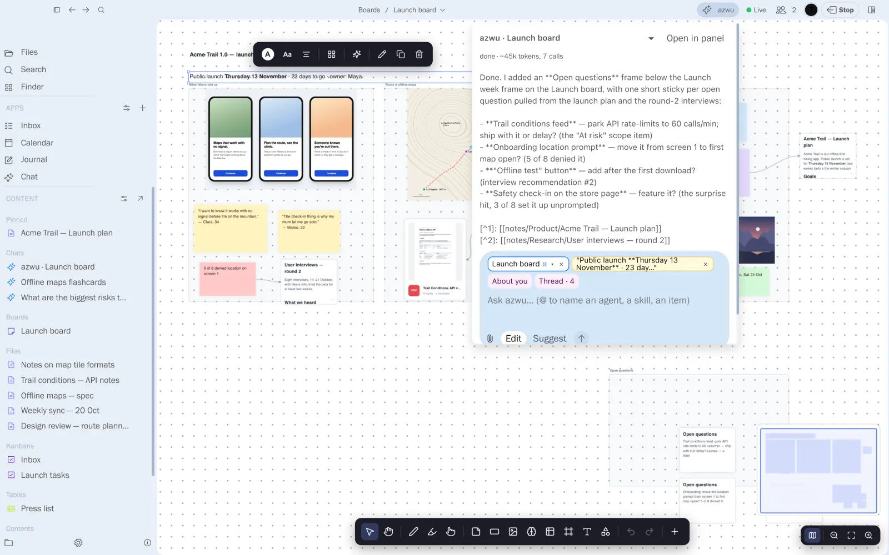Duplicate selection with copy icon
Image resolution: width=889 pixels, height=555 pixels.
[x=401, y=54]
